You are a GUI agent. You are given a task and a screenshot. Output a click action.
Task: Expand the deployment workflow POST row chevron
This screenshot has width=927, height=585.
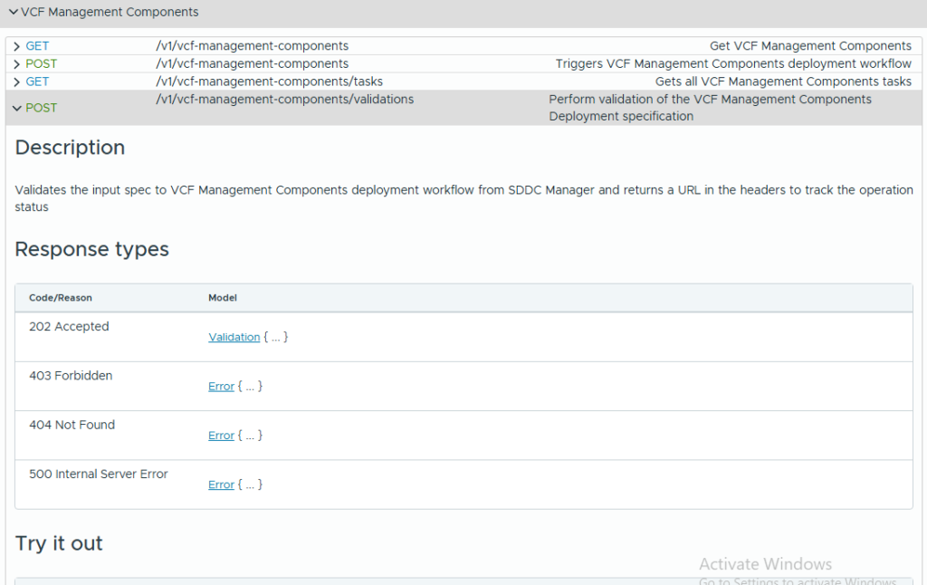16,64
